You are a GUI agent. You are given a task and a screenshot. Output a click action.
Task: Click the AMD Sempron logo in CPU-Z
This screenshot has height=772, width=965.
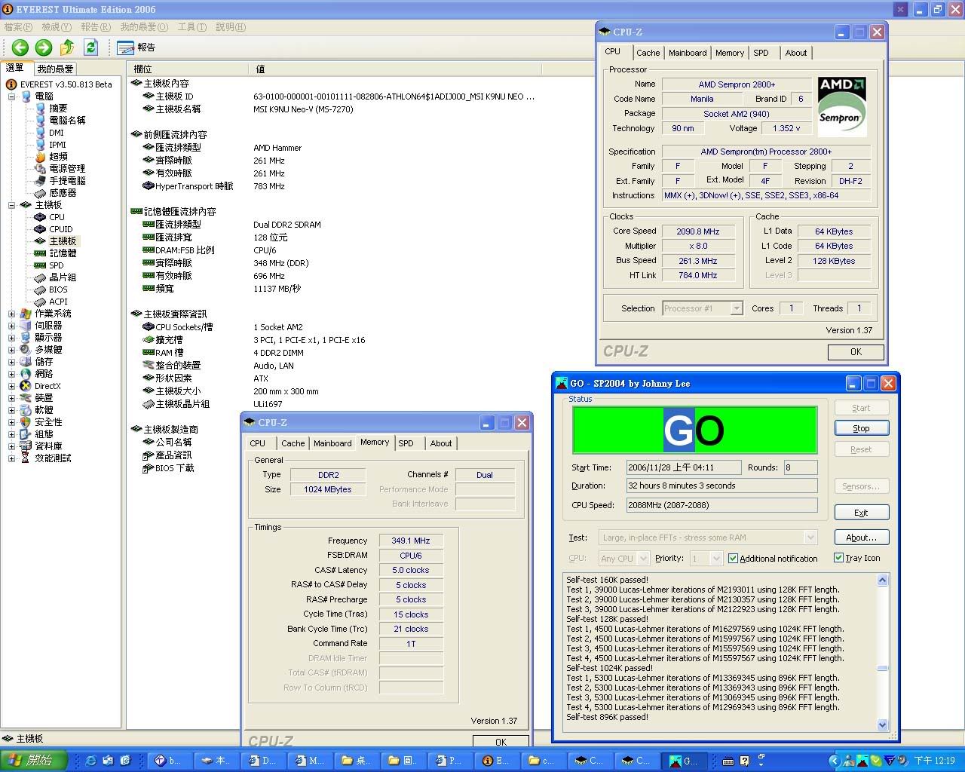[842, 106]
